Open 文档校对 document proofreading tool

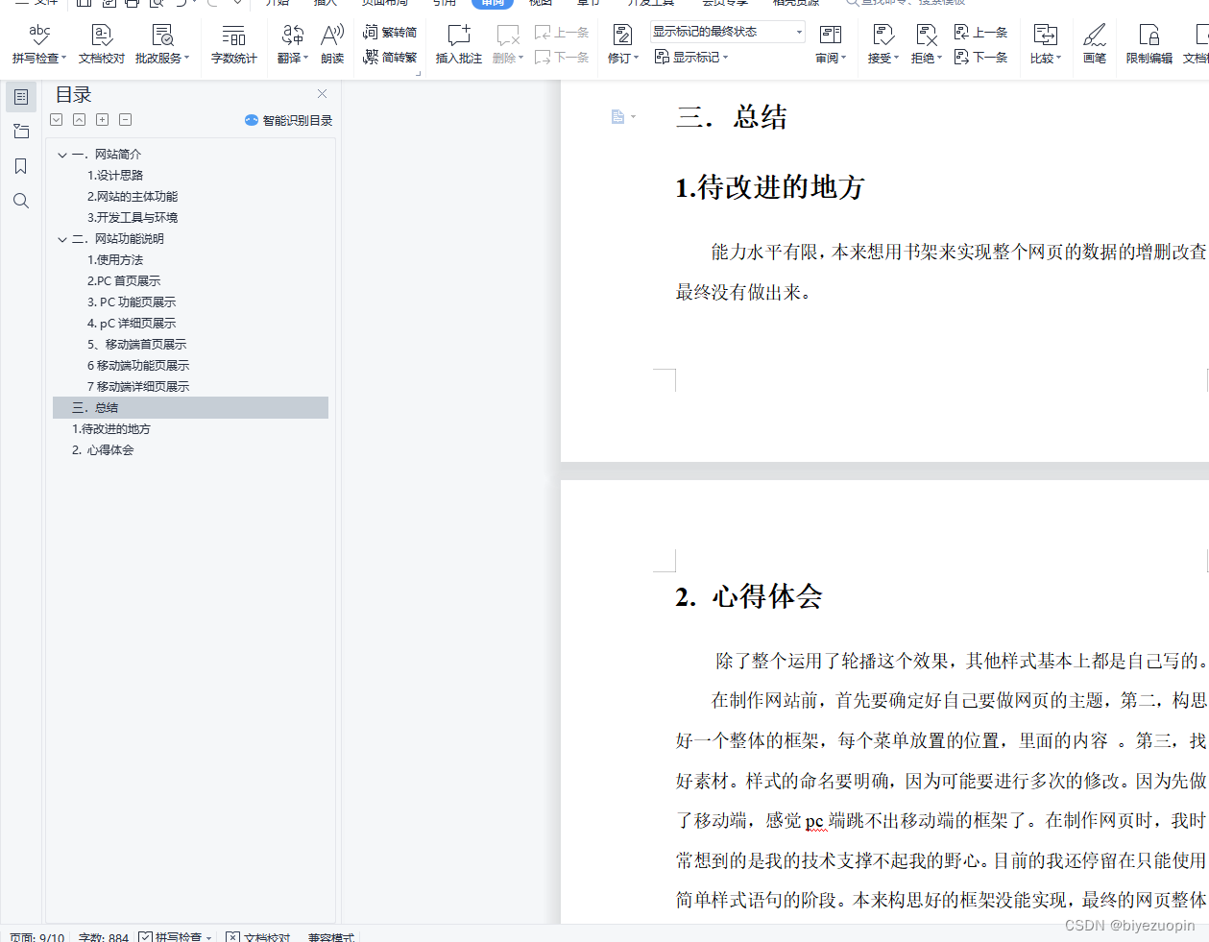coord(101,44)
